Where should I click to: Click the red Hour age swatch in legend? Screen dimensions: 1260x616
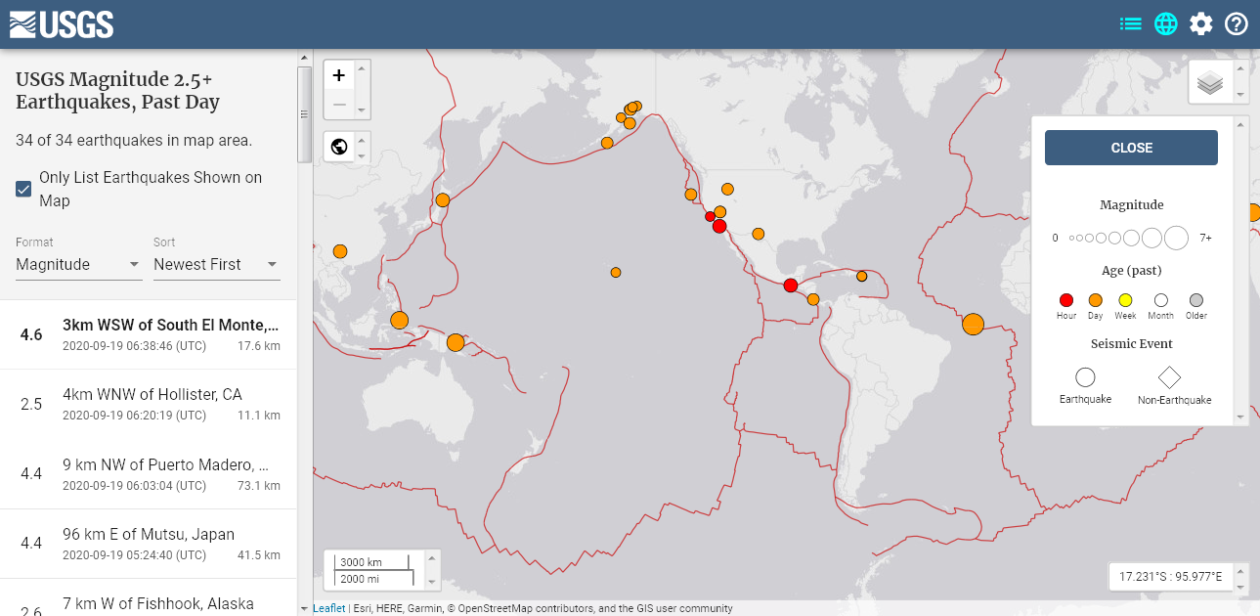point(1066,300)
